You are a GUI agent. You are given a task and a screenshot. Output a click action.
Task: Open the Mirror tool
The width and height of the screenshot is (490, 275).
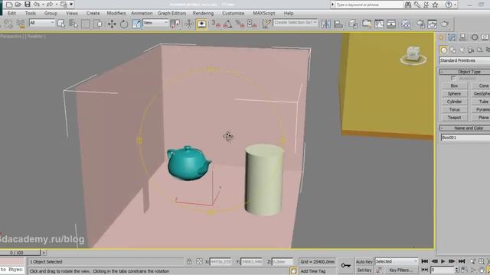[x=326, y=24]
